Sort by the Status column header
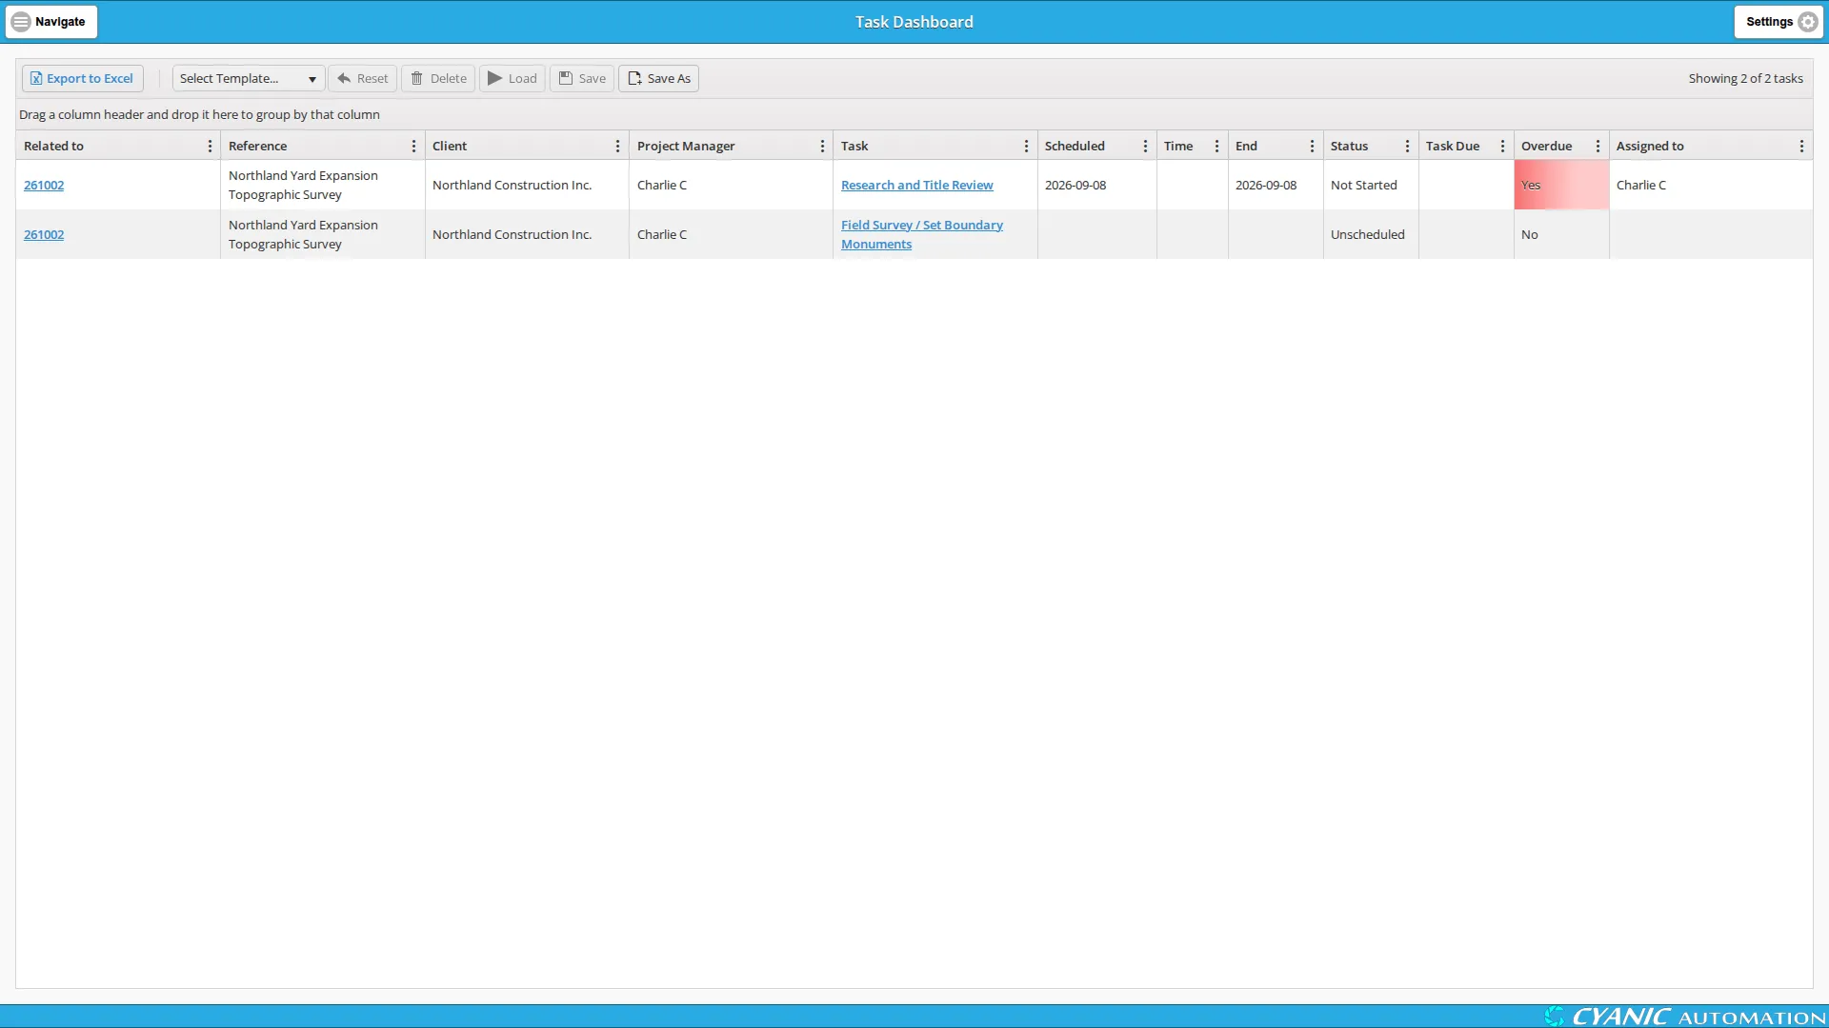 (1349, 146)
